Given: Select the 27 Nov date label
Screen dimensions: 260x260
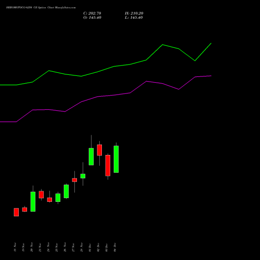Looking at the screenshot, I should pyautogui.click(x=73, y=247).
